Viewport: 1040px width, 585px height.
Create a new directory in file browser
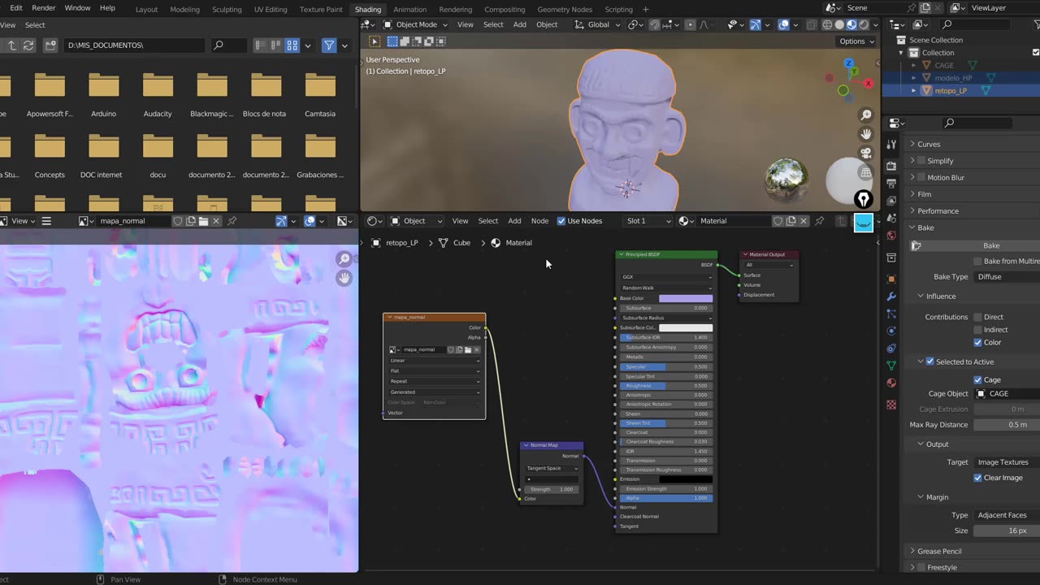click(x=50, y=45)
